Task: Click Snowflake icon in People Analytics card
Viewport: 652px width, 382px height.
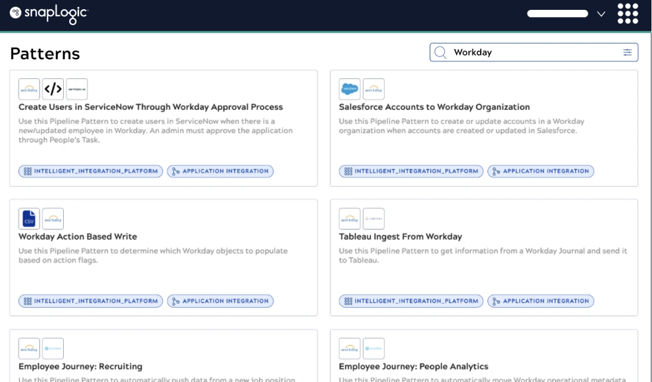Action: (373, 349)
